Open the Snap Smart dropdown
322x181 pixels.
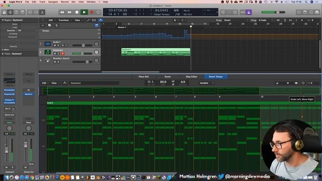(x=236, y=20)
